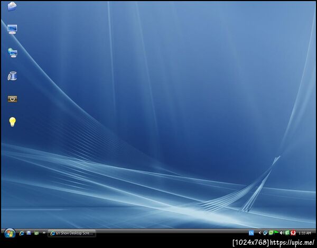This screenshot has width=317, height=248.
Task: Click the Show Desktop quick launch icon
Action: 29,233
